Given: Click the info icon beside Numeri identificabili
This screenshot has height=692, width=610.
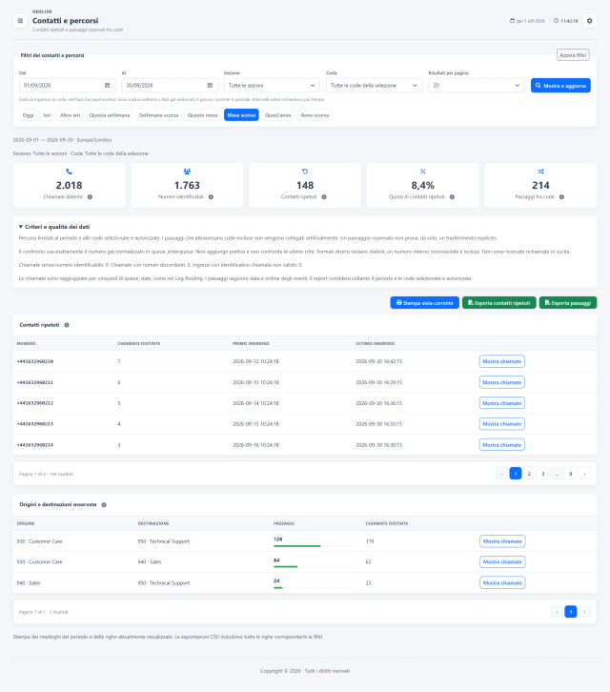Looking at the screenshot, I should coord(211,197).
